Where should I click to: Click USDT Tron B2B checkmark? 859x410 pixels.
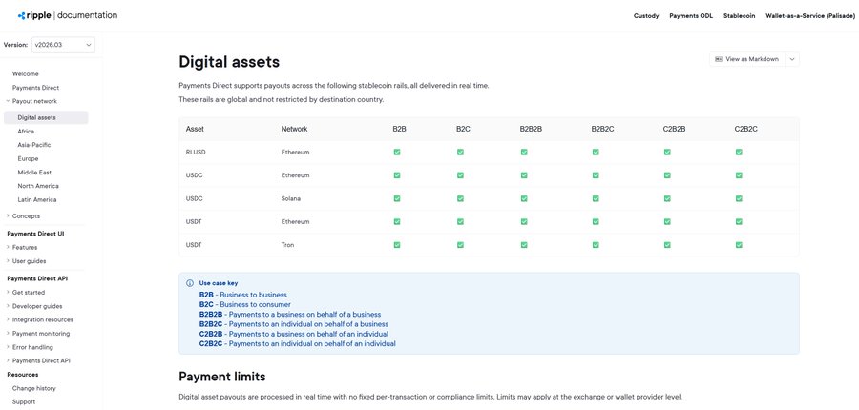(x=397, y=245)
